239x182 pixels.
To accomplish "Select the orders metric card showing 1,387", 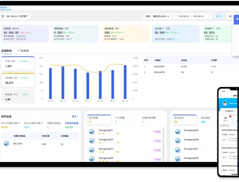I will [x=18, y=63].
